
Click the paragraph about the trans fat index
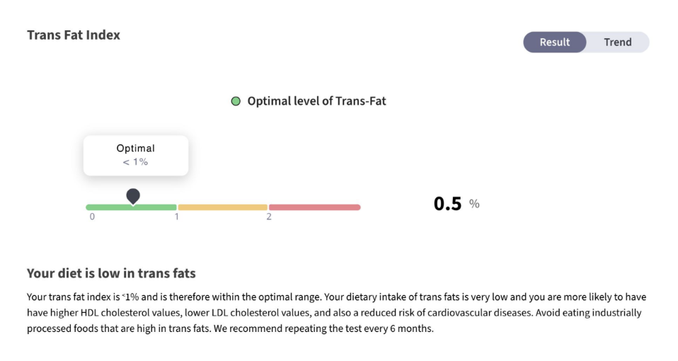click(336, 313)
